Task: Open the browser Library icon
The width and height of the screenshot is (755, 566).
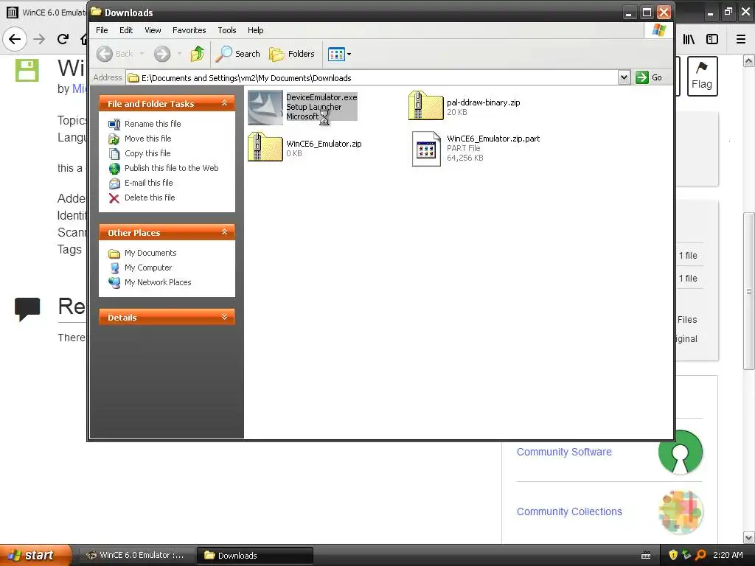Action: 689,39
